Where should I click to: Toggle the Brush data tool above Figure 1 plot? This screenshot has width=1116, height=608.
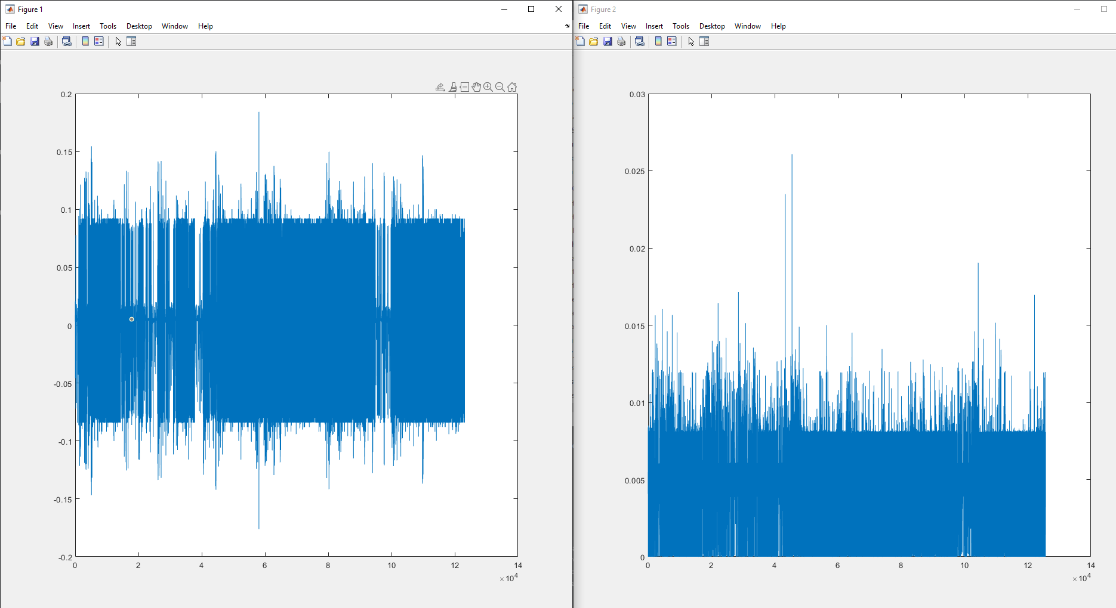453,87
